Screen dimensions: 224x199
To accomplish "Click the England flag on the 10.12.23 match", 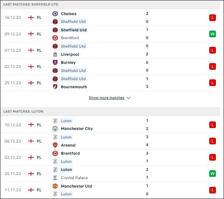I will point(31,125).
